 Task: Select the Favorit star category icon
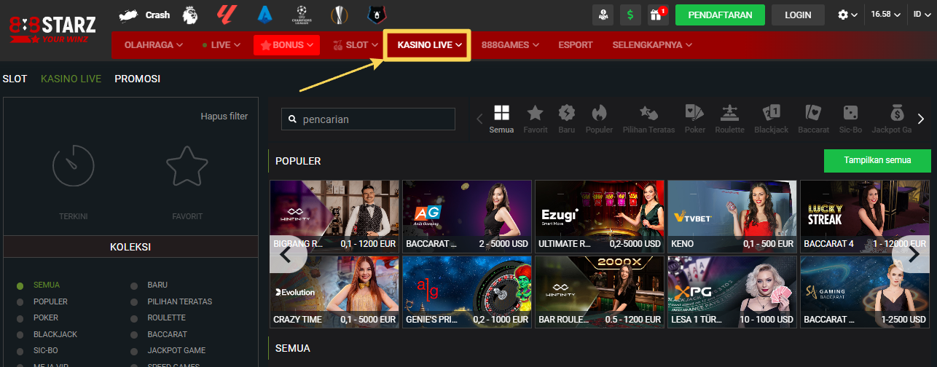click(x=536, y=113)
